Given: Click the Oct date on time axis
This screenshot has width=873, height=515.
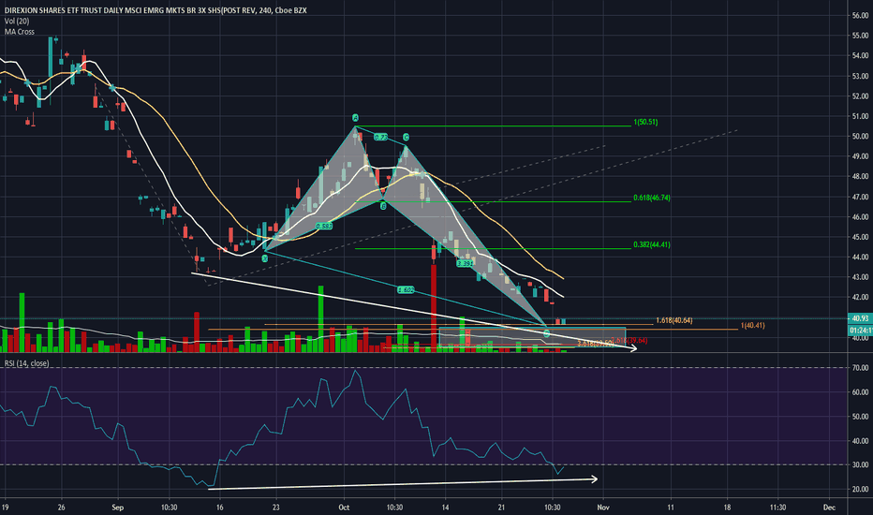Looking at the screenshot, I should [344, 508].
